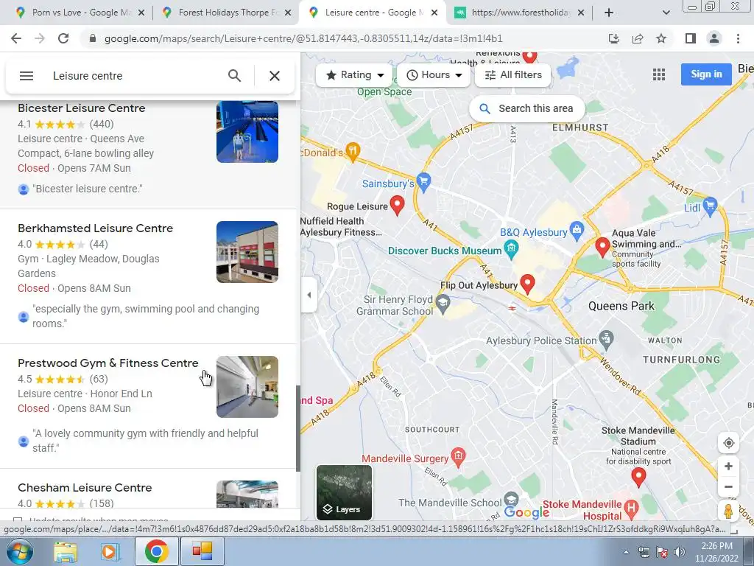View Prestwood Gym interior photo
The width and height of the screenshot is (754, 566).
[247, 386]
